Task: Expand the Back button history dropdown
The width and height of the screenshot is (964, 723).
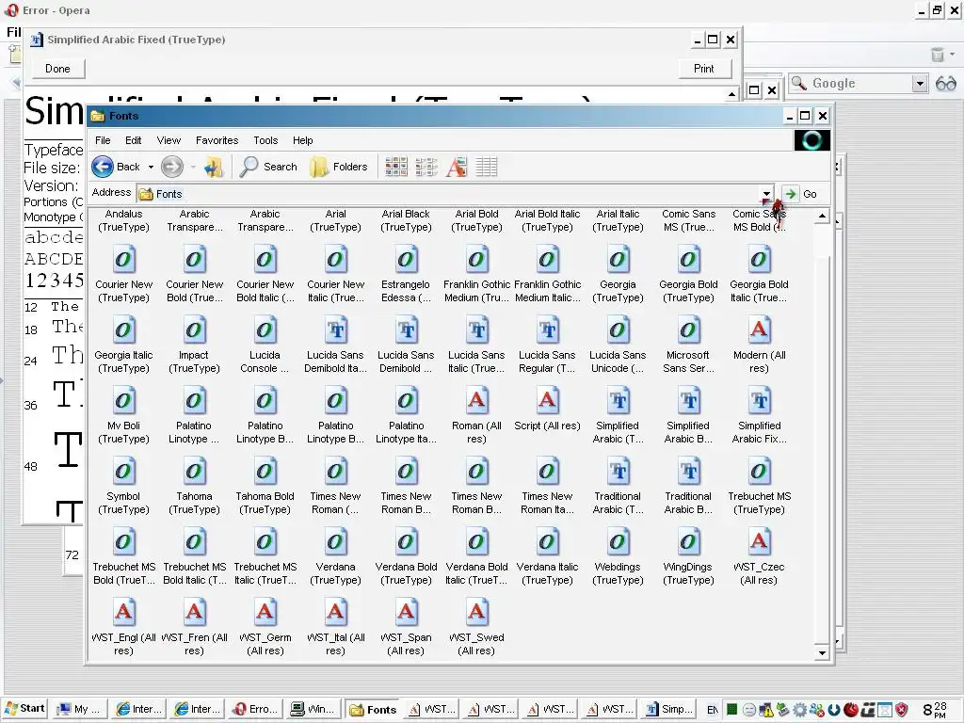Action: coord(151,167)
